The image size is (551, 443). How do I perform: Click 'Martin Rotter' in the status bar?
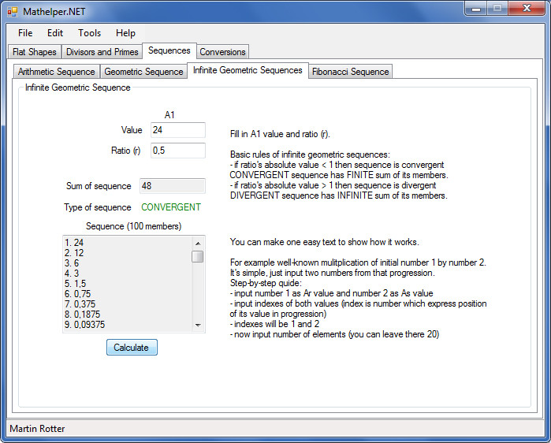[37, 429]
